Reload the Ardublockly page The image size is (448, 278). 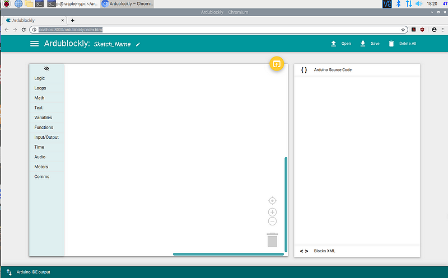24,30
